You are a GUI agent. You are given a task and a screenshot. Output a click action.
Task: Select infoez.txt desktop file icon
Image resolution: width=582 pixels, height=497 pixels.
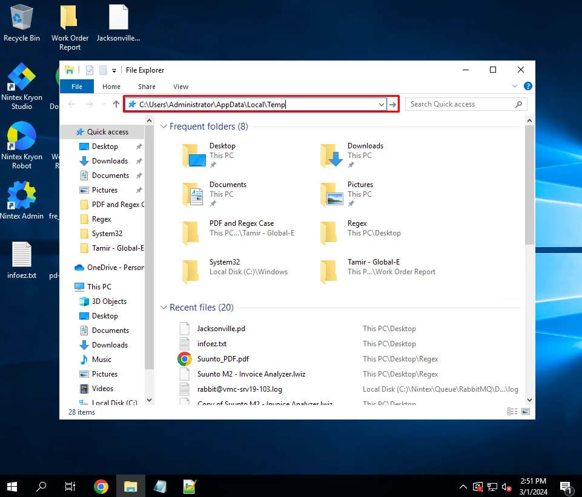pos(22,260)
